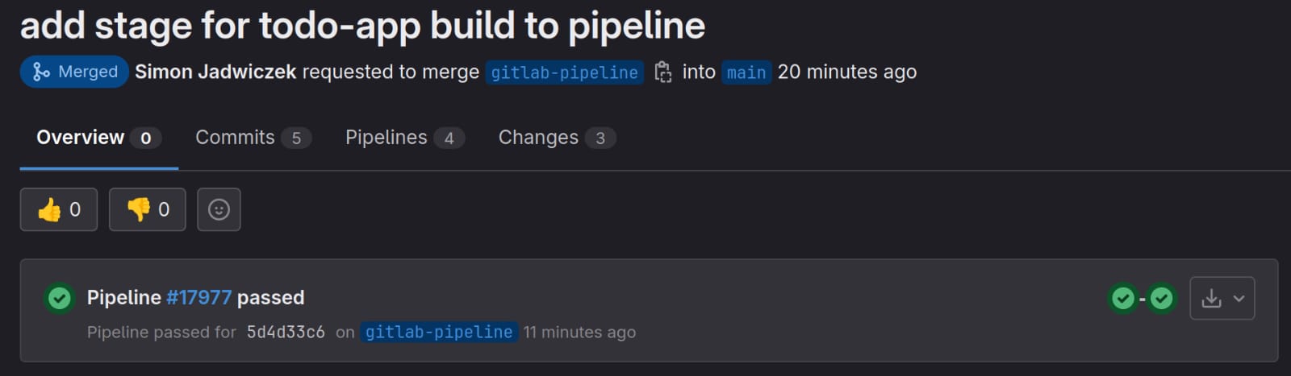Open the main target branch link
1291x376 pixels.
point(746,72)
